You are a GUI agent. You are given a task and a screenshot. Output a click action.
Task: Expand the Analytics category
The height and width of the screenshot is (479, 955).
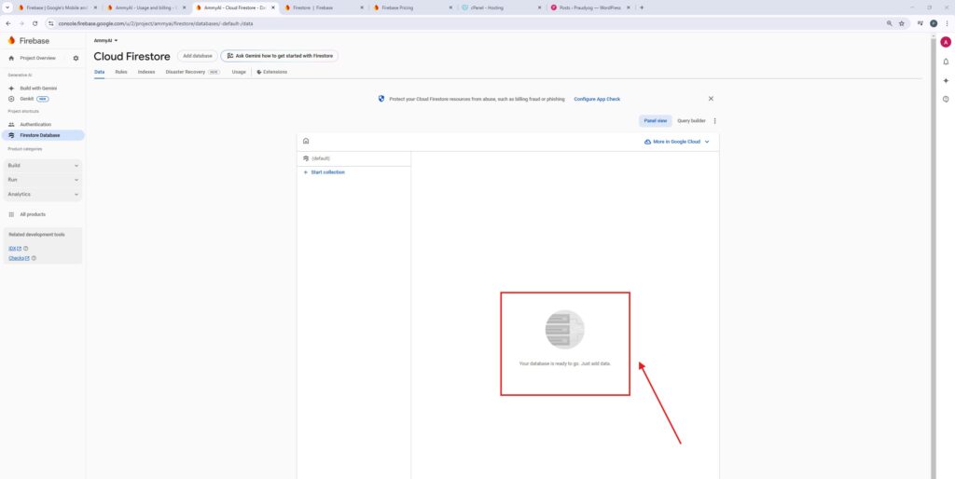pyautogui.click(x=43, y=194)
